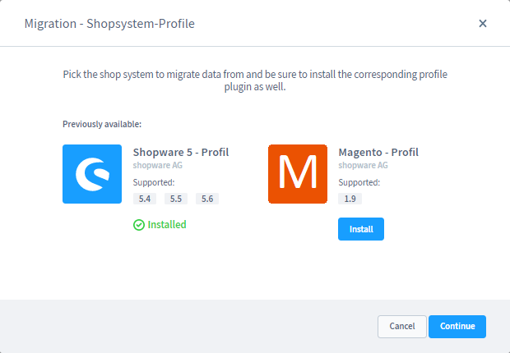Select the Shopware 5 - Profil title
Viewport: 510px width, 353px height.
coord(181,152)
